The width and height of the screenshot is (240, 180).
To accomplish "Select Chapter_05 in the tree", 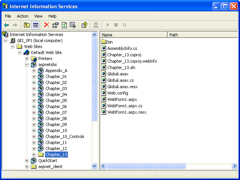I will coord(56,100).
